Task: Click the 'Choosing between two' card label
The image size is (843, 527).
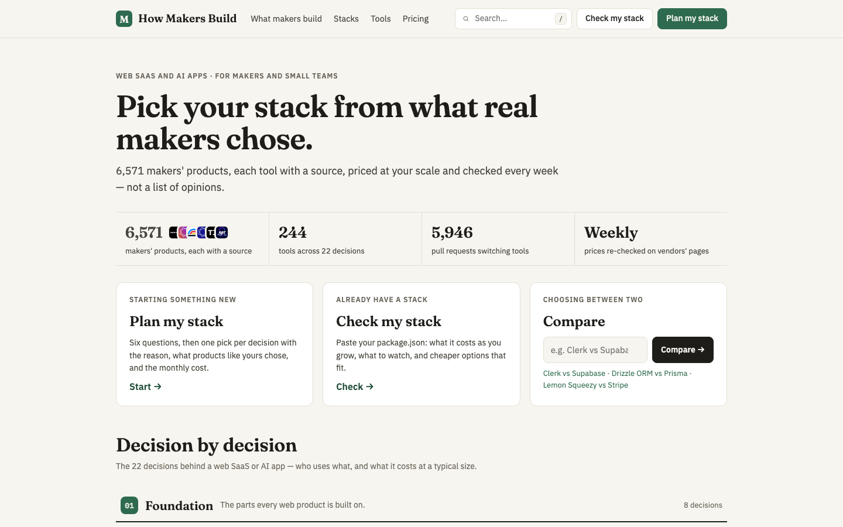Action: (x=593, y=300)
